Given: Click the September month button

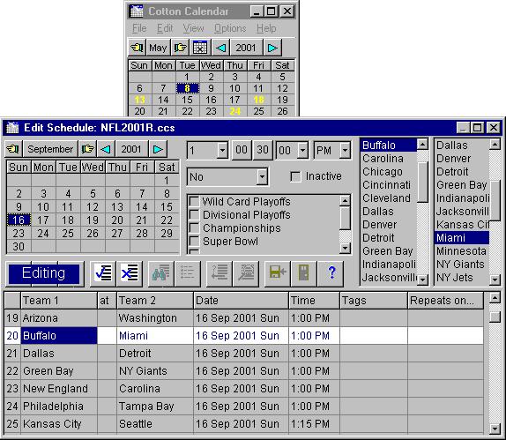Looking at the screenshot, I should [x=50, y=149].
